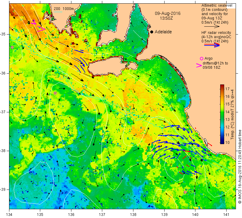Click Argo float circle near longitude 134, latitude -35.3

pos(12,47)
